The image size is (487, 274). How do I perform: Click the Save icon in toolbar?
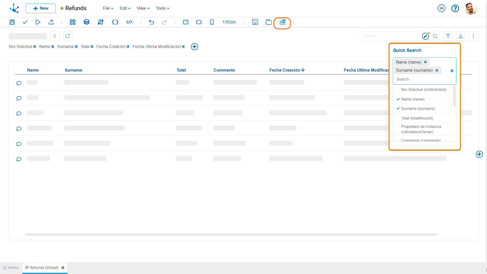tap(12, 22)
